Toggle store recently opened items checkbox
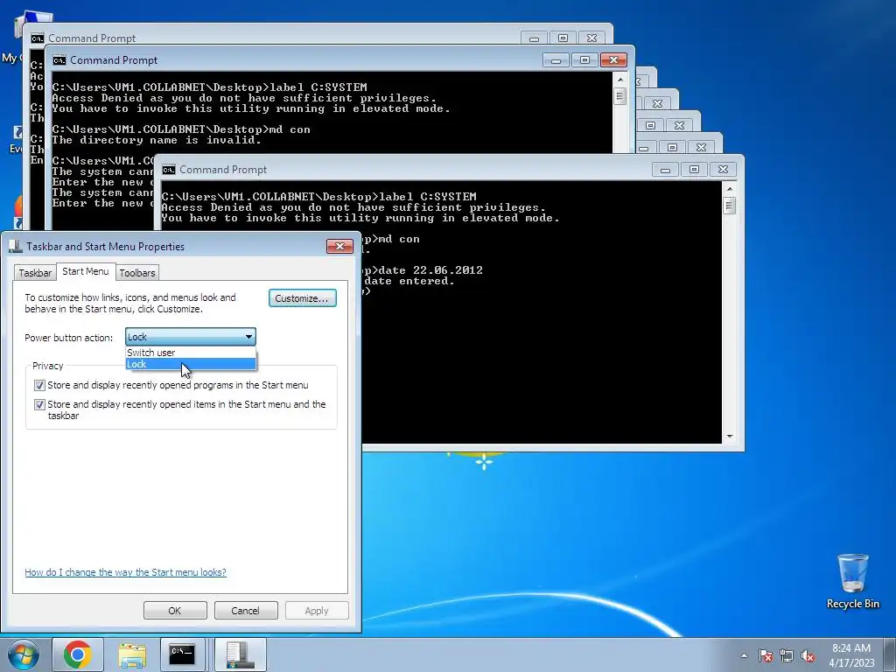The width and height of the screenshot is (896, 672). tap(39, 404)
